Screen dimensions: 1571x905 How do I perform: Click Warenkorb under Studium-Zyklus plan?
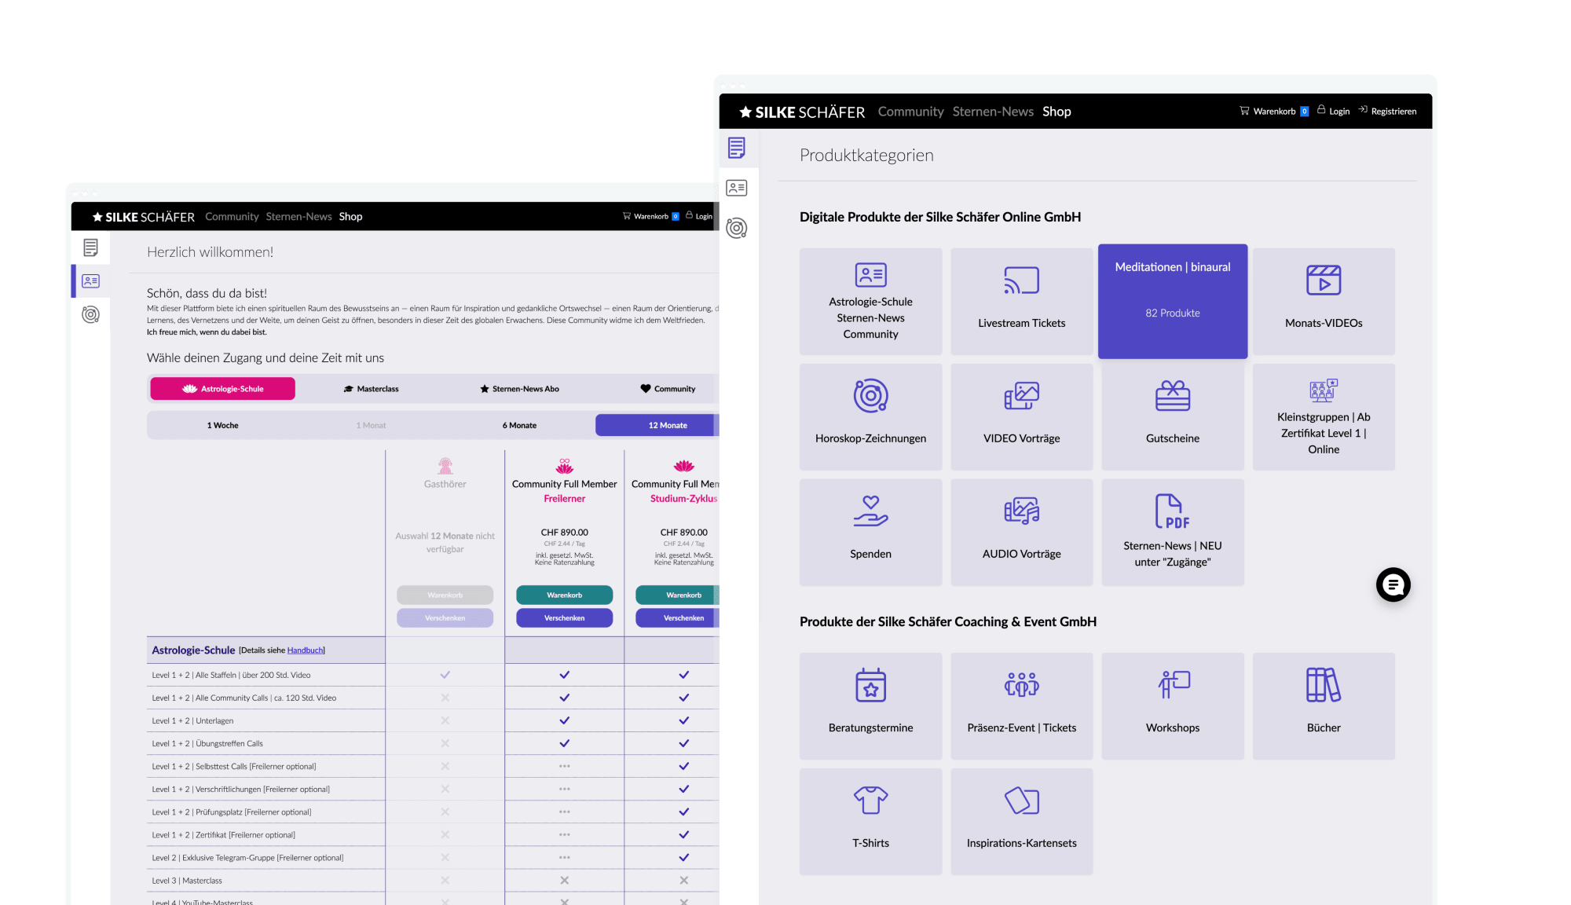click(677, 595)
